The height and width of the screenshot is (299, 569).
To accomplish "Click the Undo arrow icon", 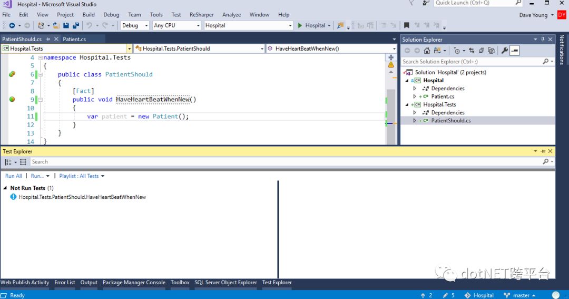I will coord(89,25).
